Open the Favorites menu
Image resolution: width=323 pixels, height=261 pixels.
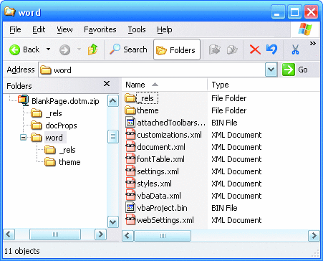(x=100, y=29)
